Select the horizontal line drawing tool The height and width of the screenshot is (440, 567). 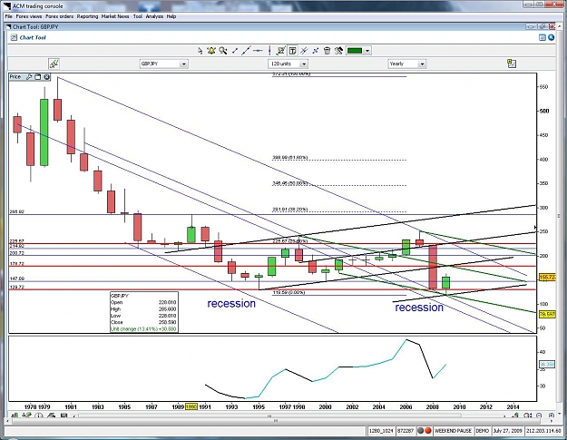pos(258,51)
